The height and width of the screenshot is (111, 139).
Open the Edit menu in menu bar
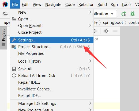point(25,5)
